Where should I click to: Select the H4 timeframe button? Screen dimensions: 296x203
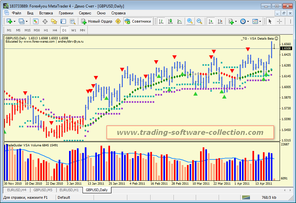(x=55, y=30)
